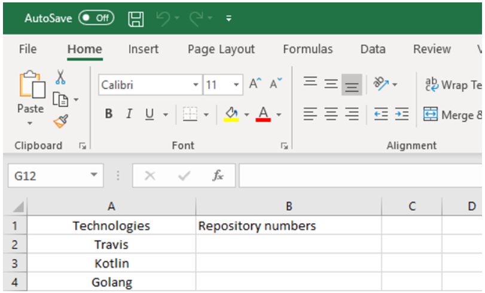Screen dimensions: 485x293
Task: Open Customize Quick Access Toolbar menu
Action: 228,19
